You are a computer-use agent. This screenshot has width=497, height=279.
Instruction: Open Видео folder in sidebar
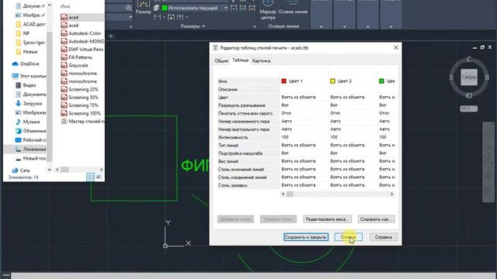tap(26, 85)
